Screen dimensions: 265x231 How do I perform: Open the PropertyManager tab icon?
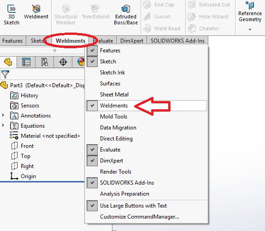(x=26, y=62)
